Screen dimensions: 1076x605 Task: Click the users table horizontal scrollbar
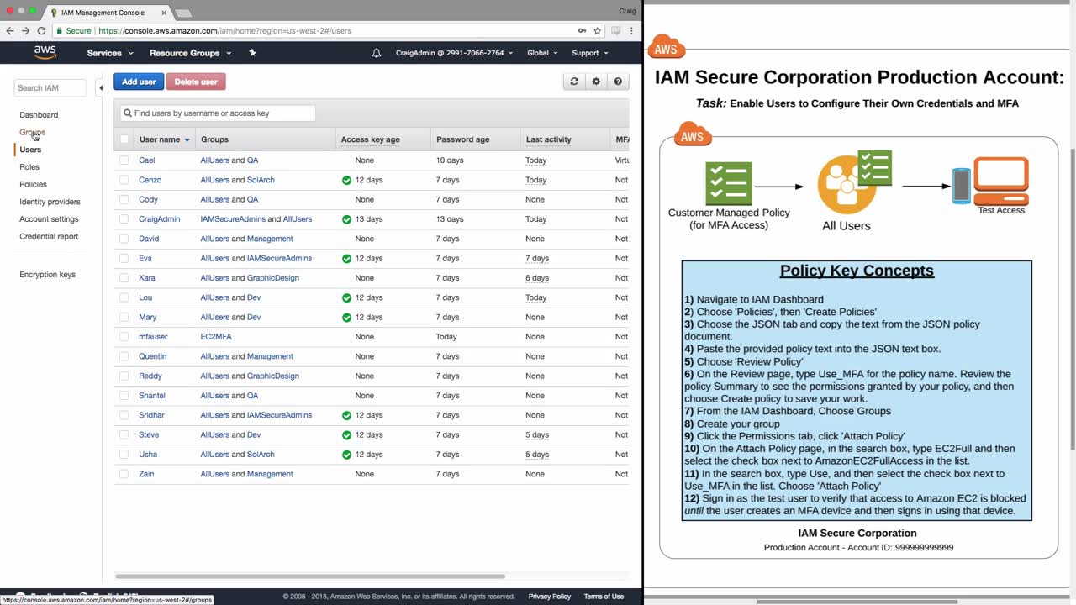(310, 576)
